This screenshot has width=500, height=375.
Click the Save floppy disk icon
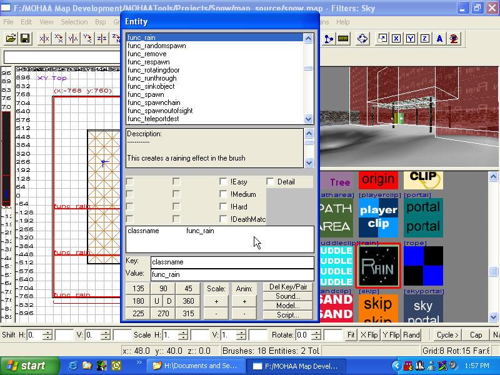[25, 39]
